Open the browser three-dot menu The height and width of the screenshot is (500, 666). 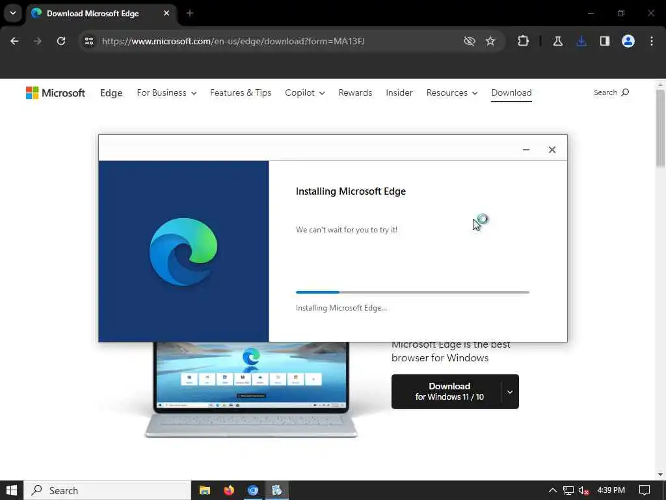pos(652,41)
